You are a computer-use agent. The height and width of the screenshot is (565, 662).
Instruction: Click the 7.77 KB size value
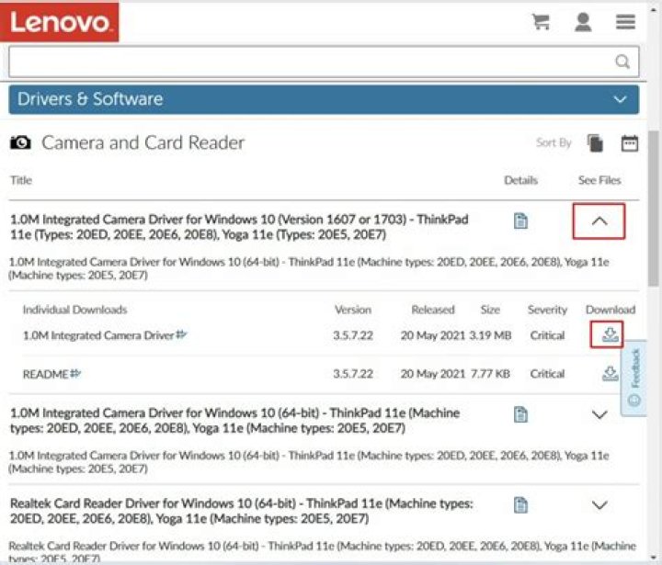[x=490, y=374]
